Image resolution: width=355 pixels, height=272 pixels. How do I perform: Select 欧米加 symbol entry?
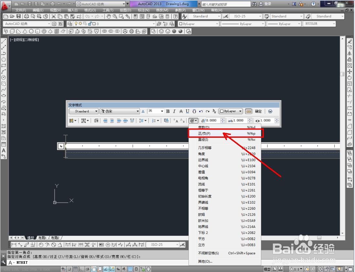coord(225,221)
